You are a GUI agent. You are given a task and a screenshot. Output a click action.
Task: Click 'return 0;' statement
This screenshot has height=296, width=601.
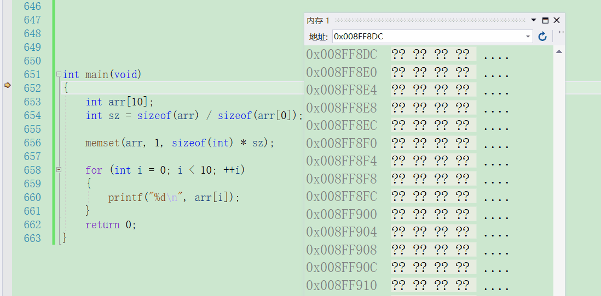pyautogui.click(x=111, y=225)
